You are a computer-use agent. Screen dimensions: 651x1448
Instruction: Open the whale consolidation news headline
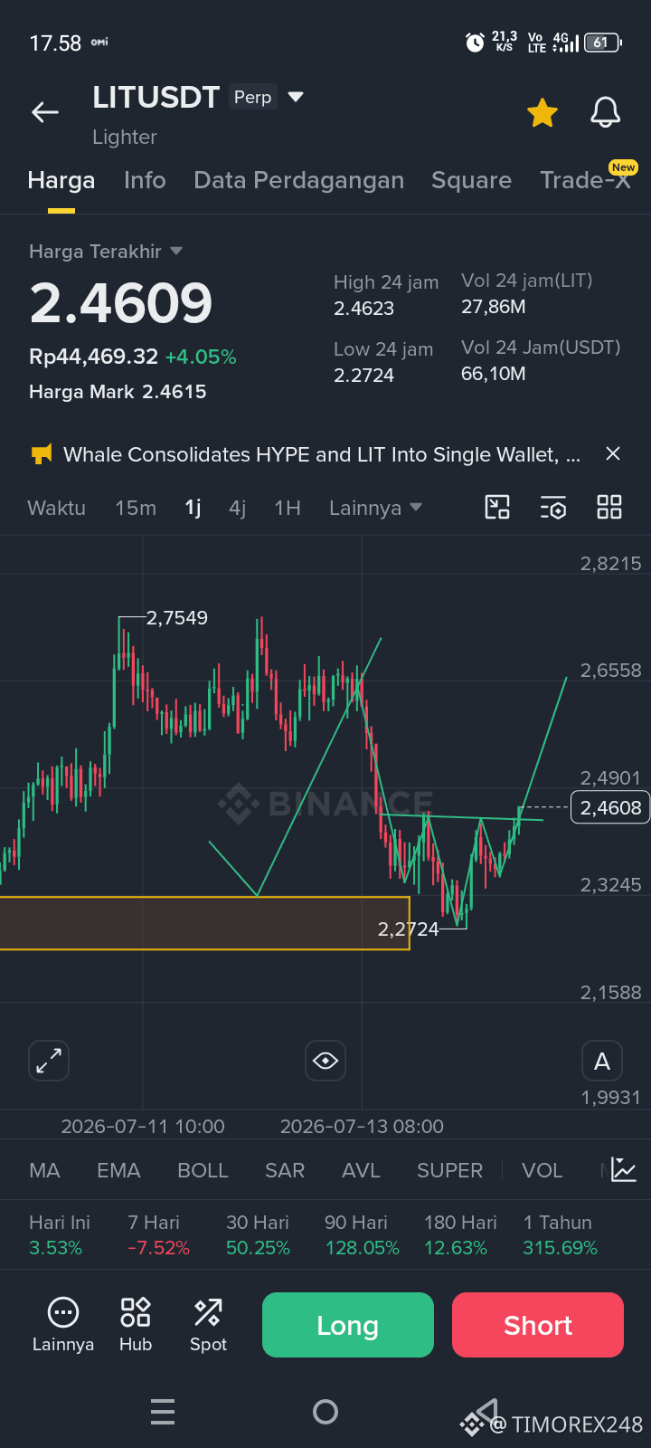pyautogui.click(x=322, y=454)
